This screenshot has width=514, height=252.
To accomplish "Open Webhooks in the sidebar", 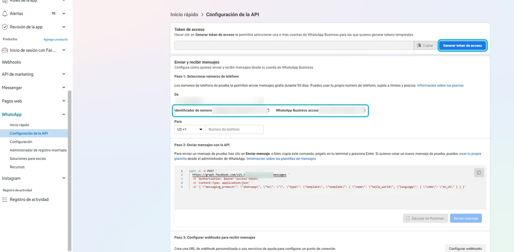I will tap(11, 62).
